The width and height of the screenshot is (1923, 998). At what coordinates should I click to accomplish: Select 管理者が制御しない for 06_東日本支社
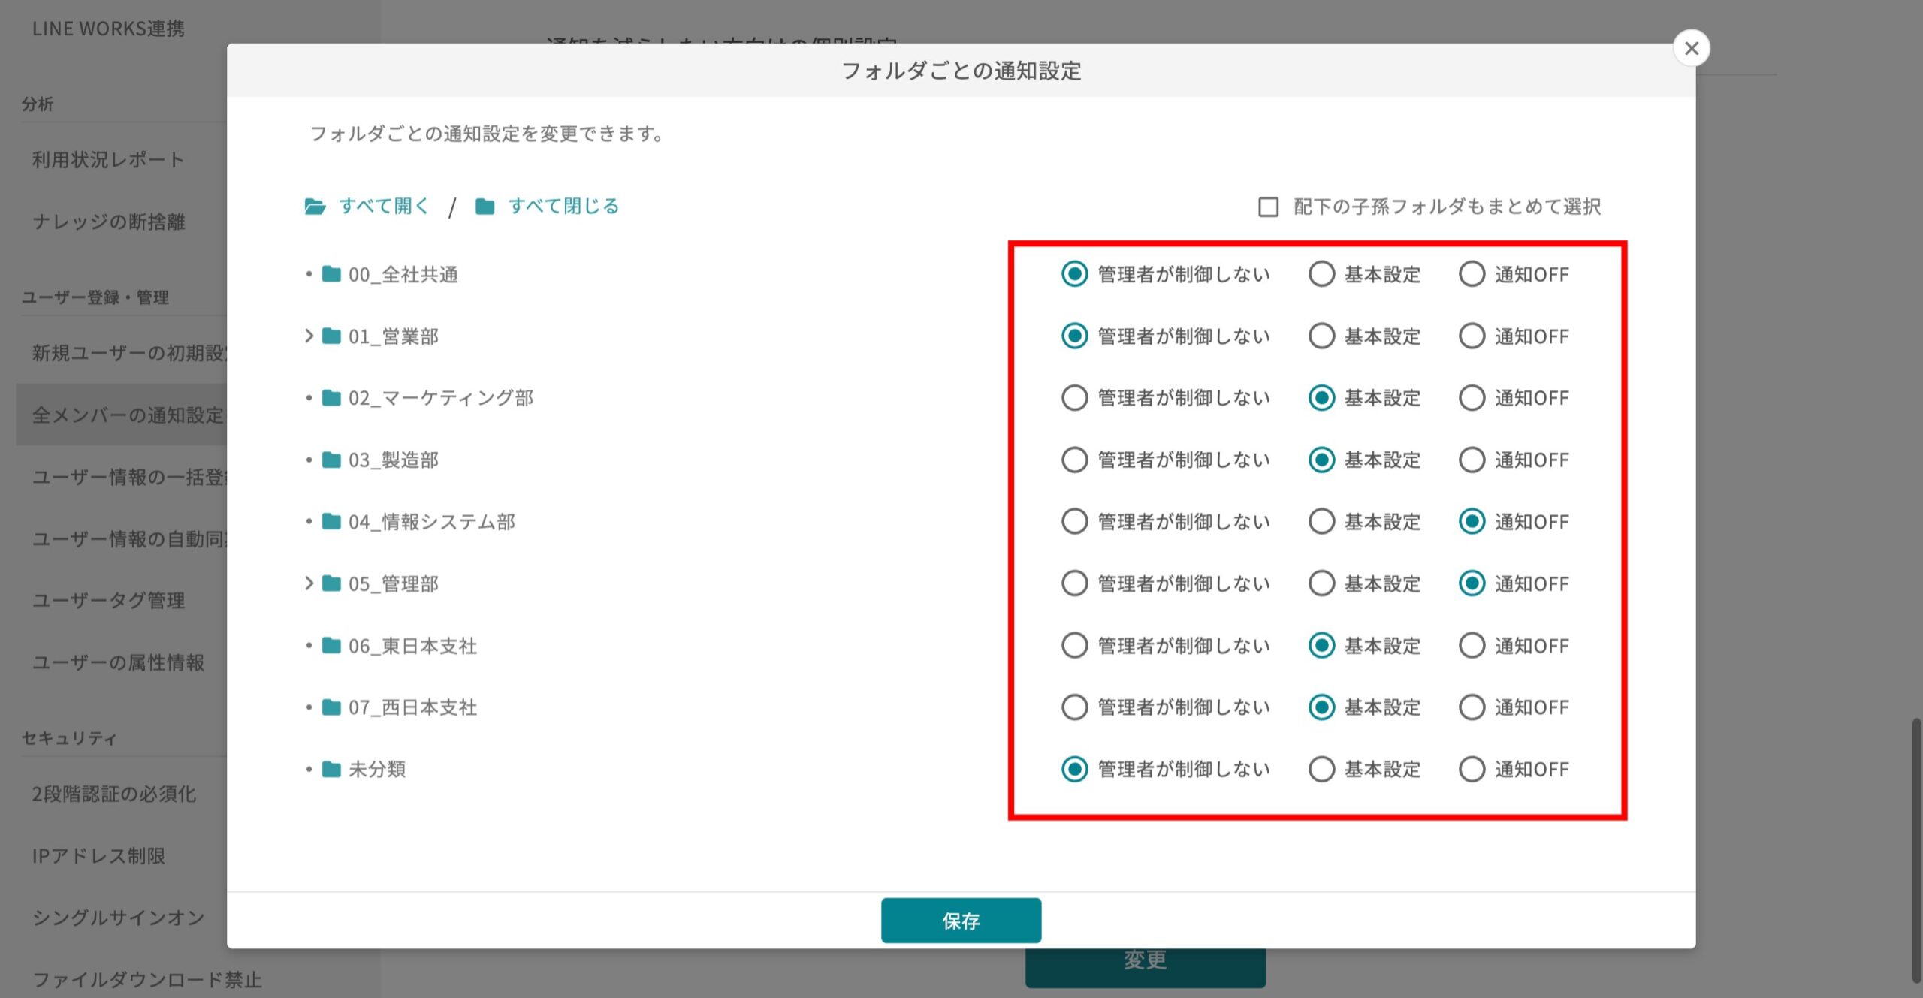[x=1074, y=645]
